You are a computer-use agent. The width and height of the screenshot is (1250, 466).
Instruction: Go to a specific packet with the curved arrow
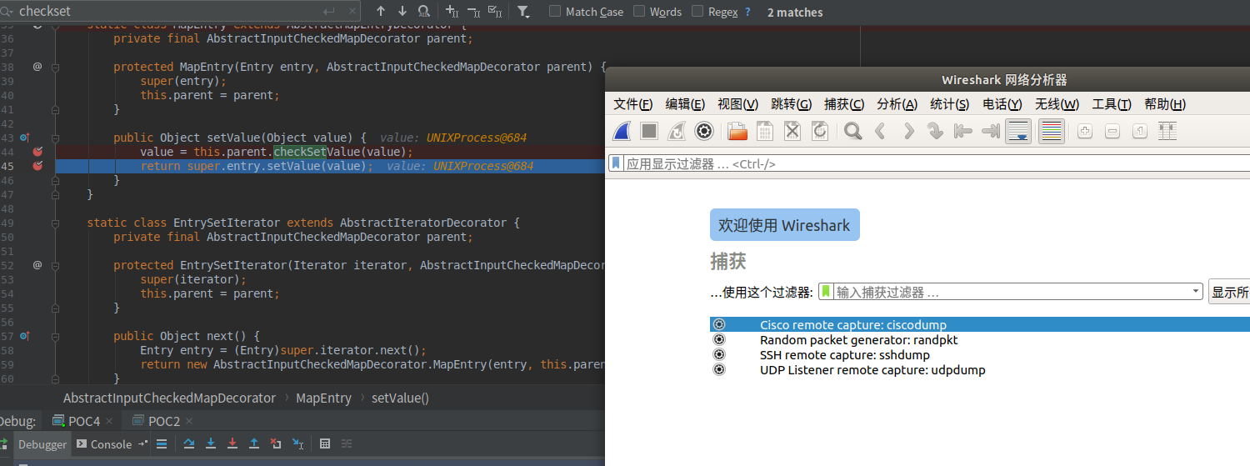935,131
